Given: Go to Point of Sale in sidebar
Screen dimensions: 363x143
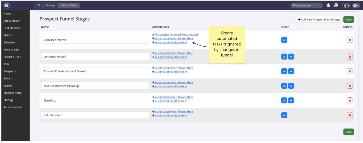Looking at the screenshot, I should pyautogui.click(x=11, y=50).
